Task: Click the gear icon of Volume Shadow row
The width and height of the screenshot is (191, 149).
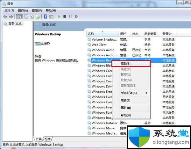Action: [89, 39]
